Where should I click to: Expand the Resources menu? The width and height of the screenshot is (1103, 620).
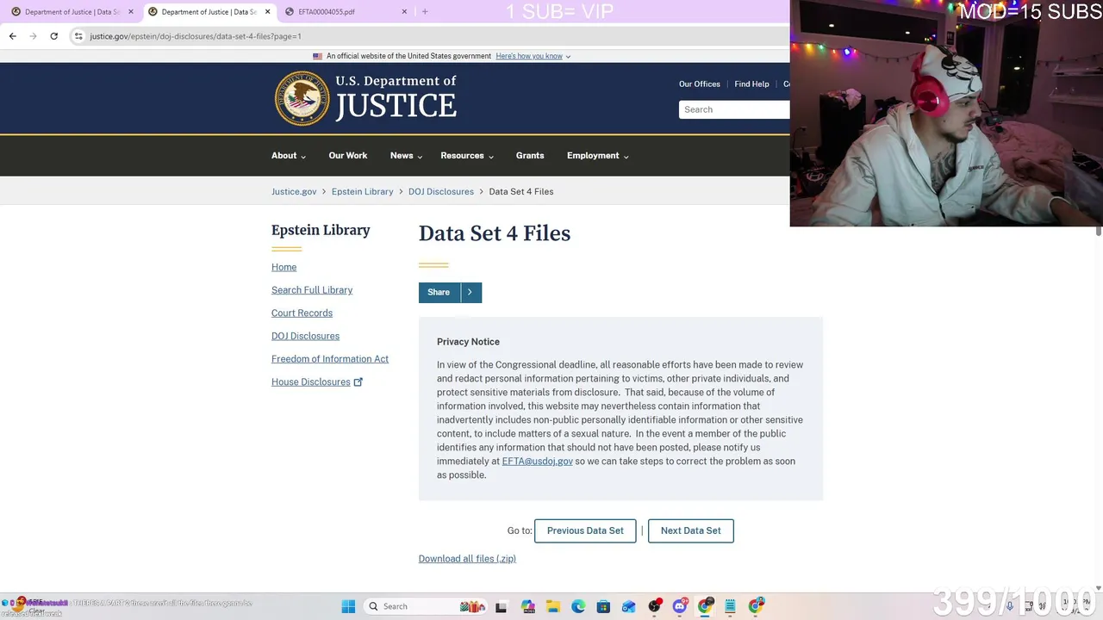pyautogui.click(x=467, y=156)
